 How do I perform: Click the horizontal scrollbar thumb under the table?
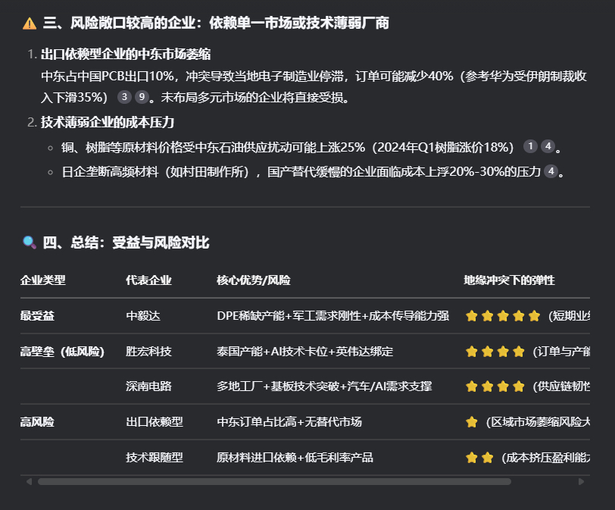coord(274,481)
